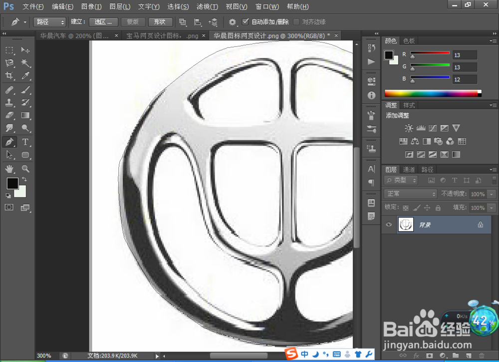Add Brightness/Contrast adjustment
This screenshot has width=499, height=362.
click(409, 128)
